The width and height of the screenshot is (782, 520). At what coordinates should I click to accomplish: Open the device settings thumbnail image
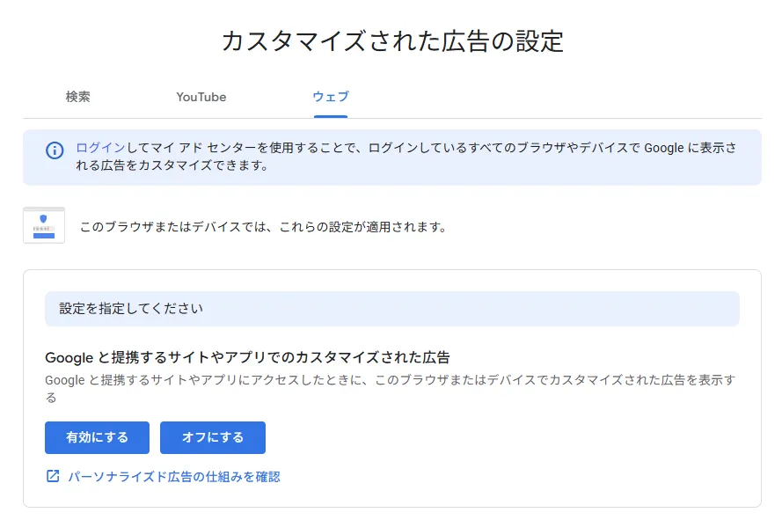(44, 225)
